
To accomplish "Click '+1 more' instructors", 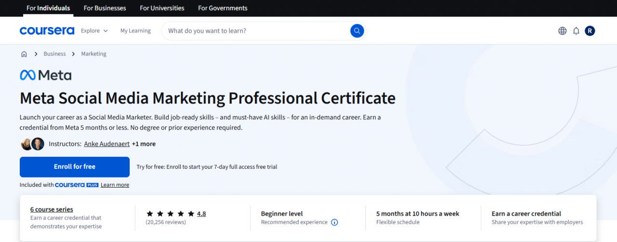I will point(144,144).
